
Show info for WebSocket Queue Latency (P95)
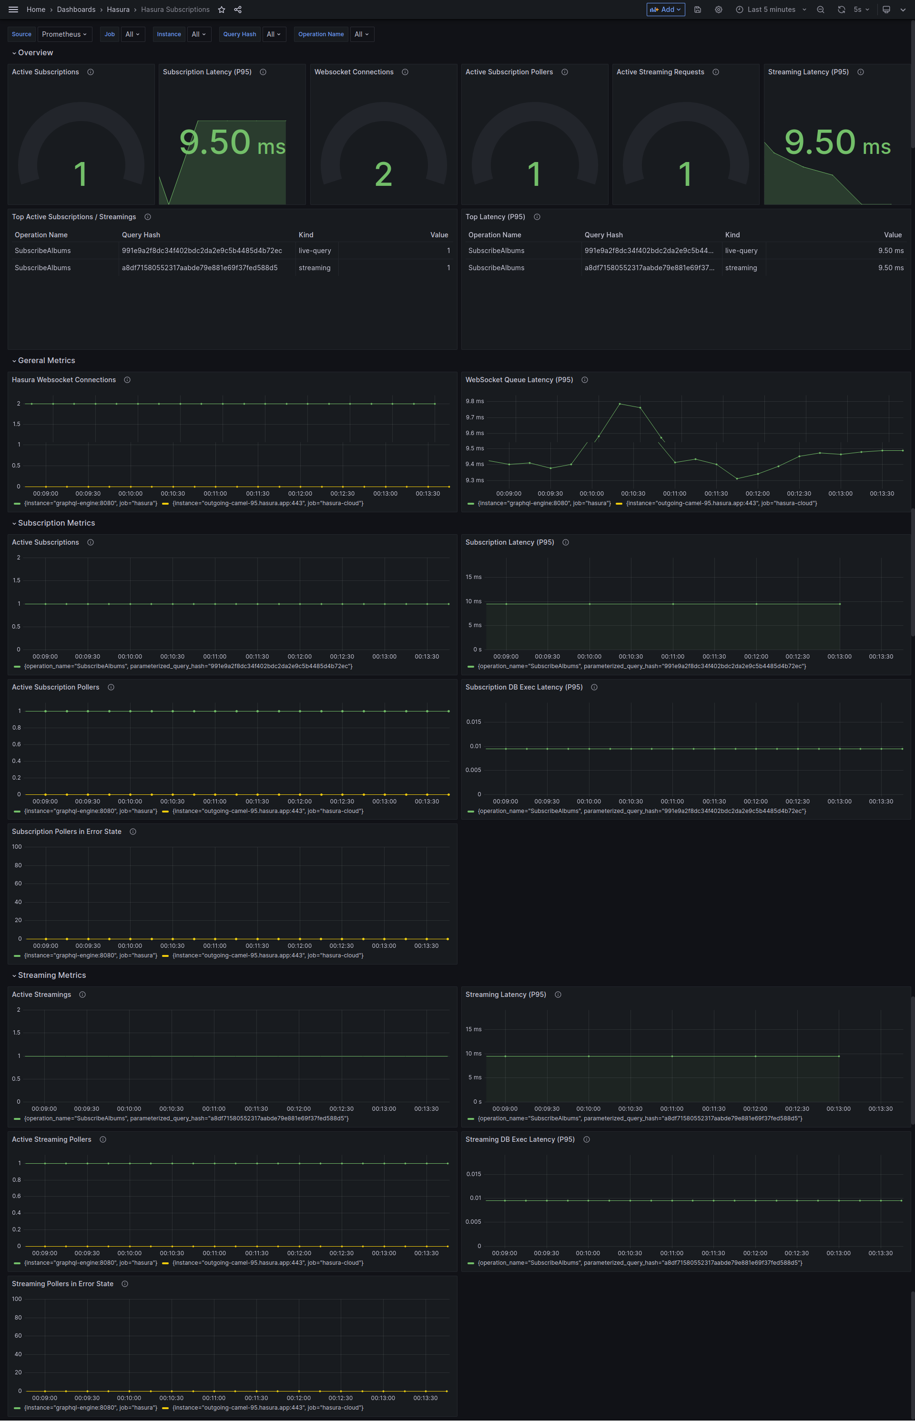point(585,379)
